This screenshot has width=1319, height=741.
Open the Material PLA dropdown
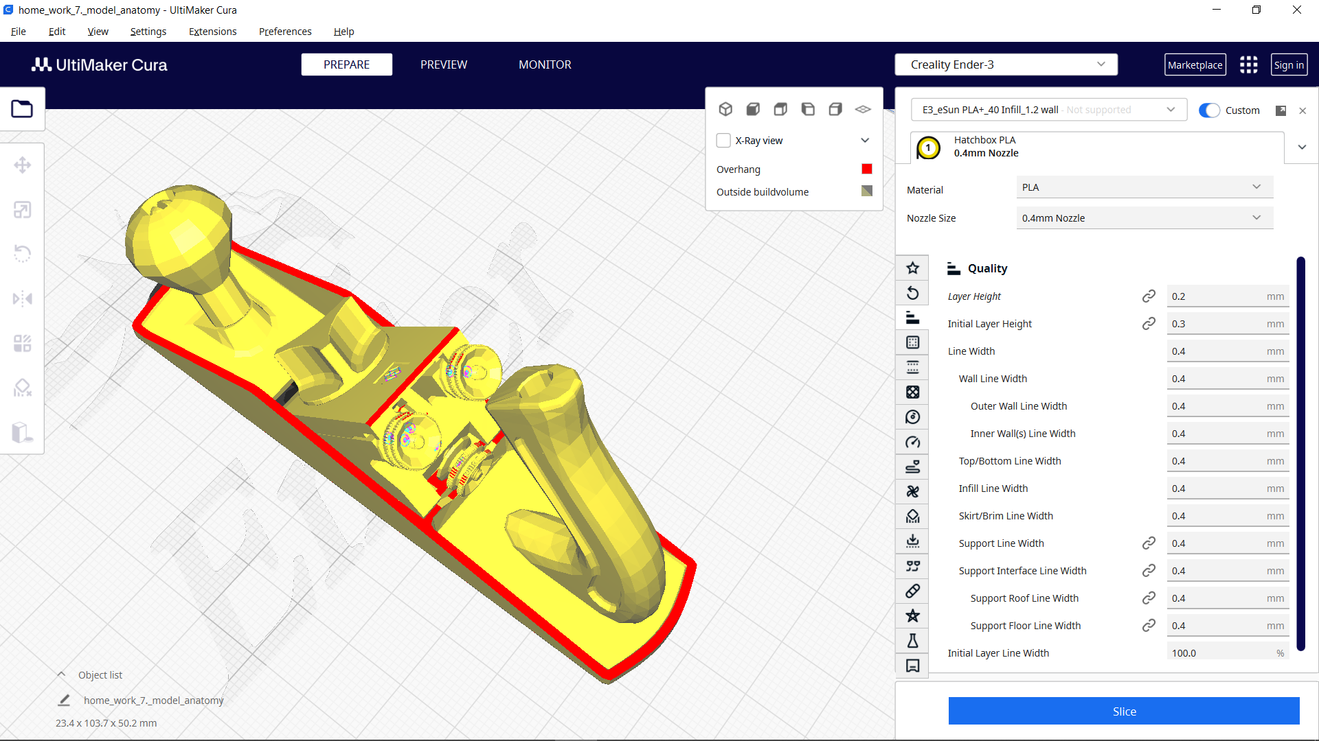(x=1143, y=187)
